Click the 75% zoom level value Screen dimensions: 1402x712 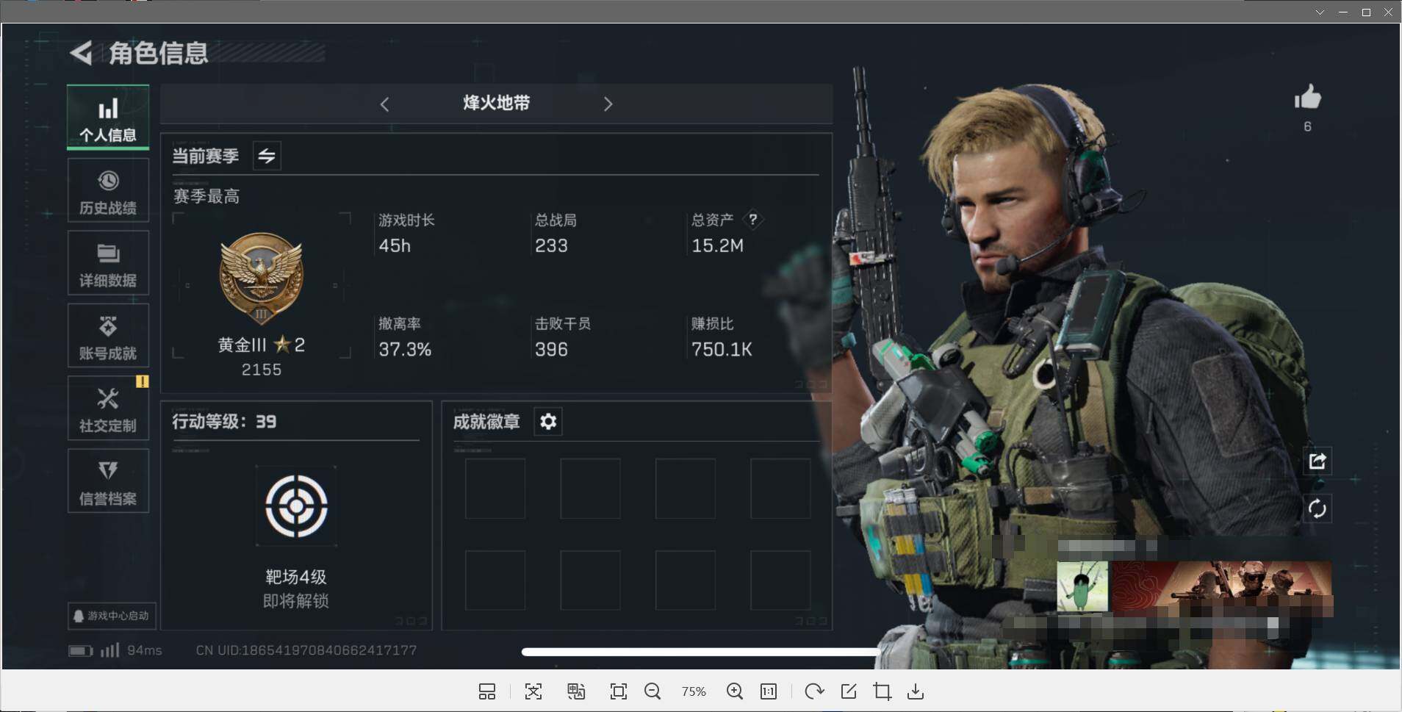pos(694,691)
